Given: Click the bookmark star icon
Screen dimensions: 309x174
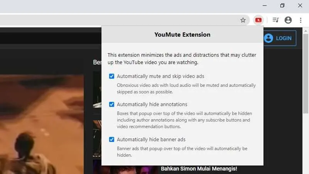Looking at the screenshot, I should [243, 20].
